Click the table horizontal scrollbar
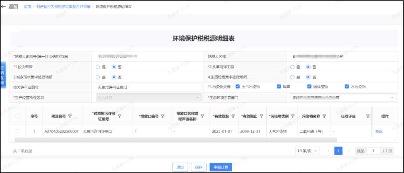 click(x=176, y=140)
